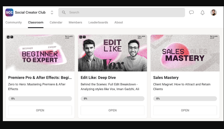
Task: Click the Client Magnet description text
Action: pyautogui.click(x=182, y=87)
